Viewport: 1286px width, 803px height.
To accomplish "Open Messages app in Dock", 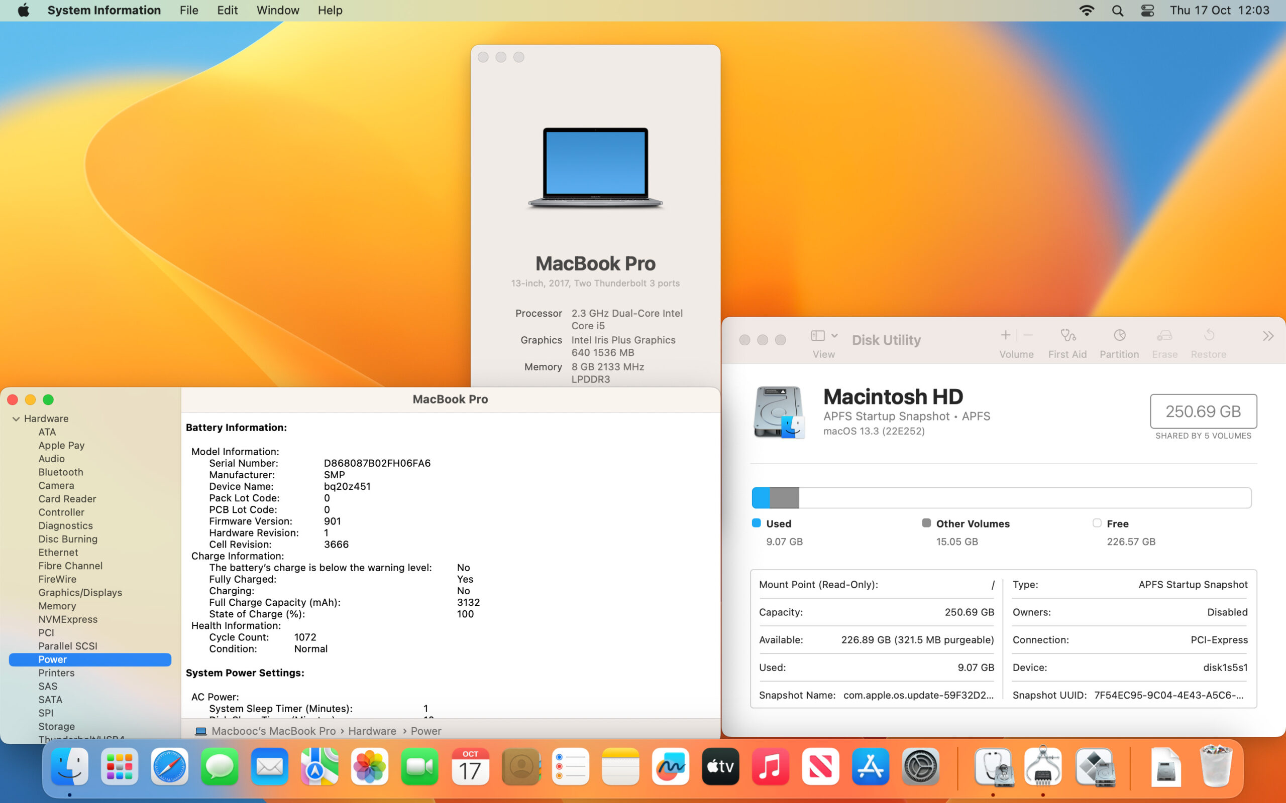I will click(x=220, y=766).
